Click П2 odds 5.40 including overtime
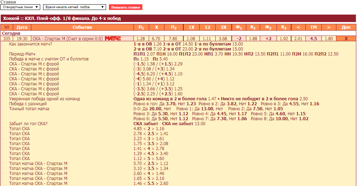 click(x=163, y=59)
